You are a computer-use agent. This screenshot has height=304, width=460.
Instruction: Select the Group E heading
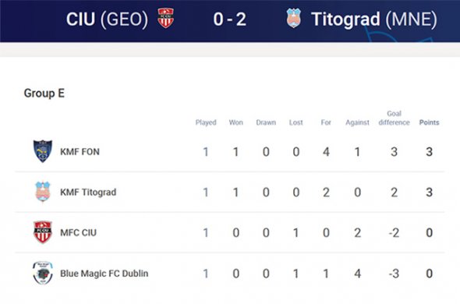click(44, 93)
